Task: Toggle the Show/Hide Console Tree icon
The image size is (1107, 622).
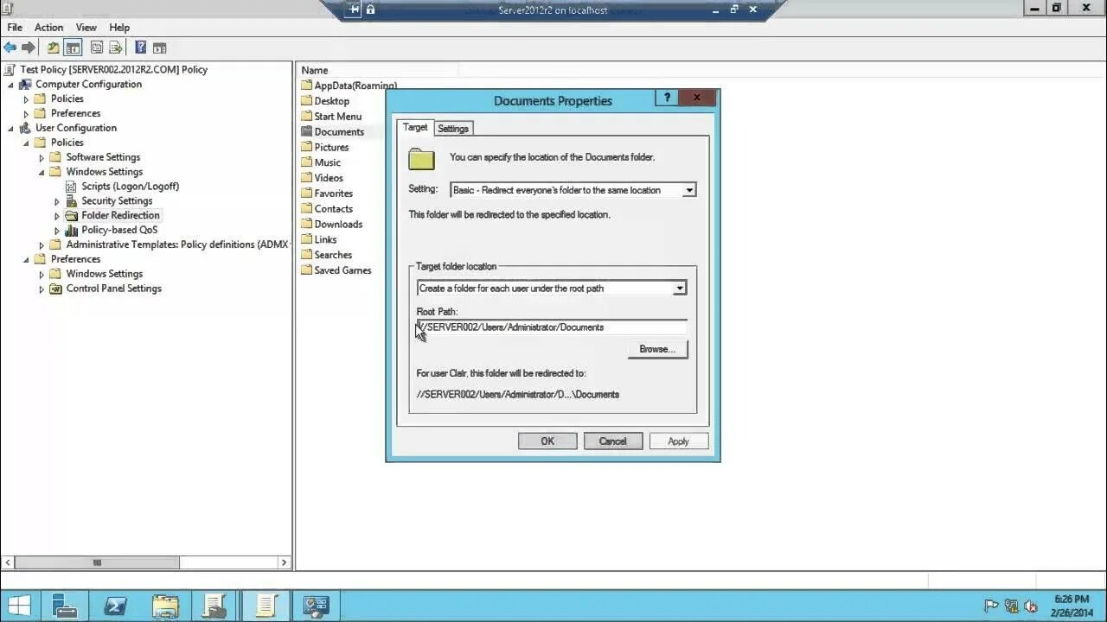Action: [x=74, y=48]
